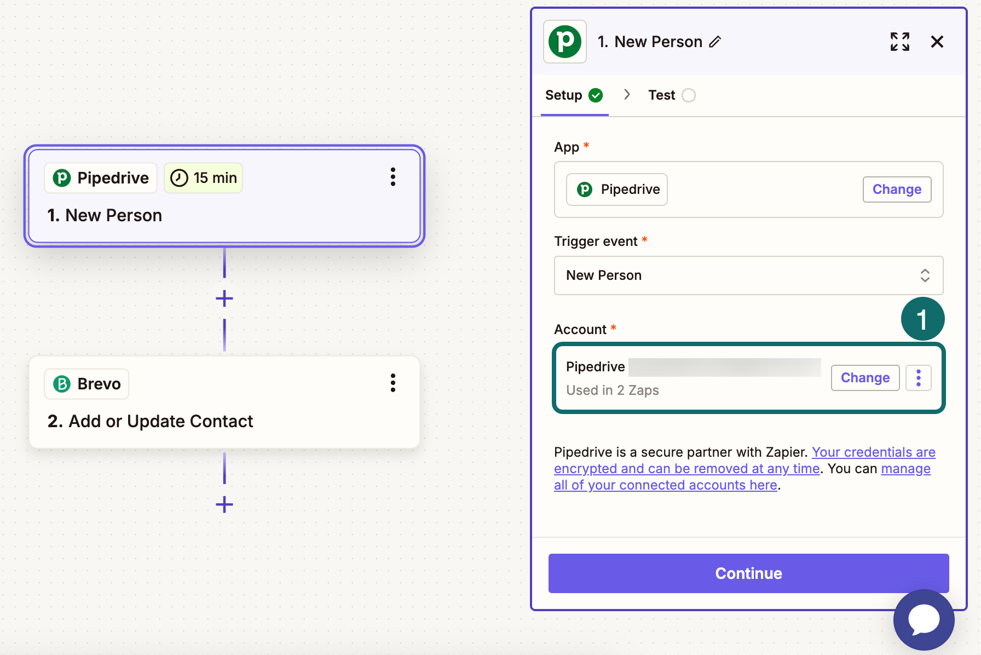Open the chat support bubble

click(x=924, y=619)
